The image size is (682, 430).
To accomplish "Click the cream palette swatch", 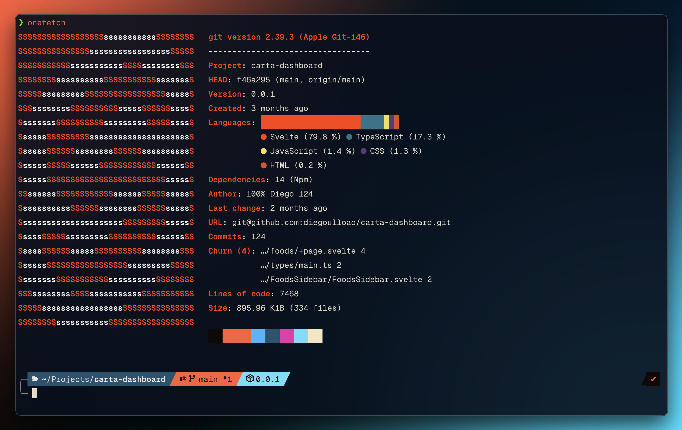I will [316, 336].
